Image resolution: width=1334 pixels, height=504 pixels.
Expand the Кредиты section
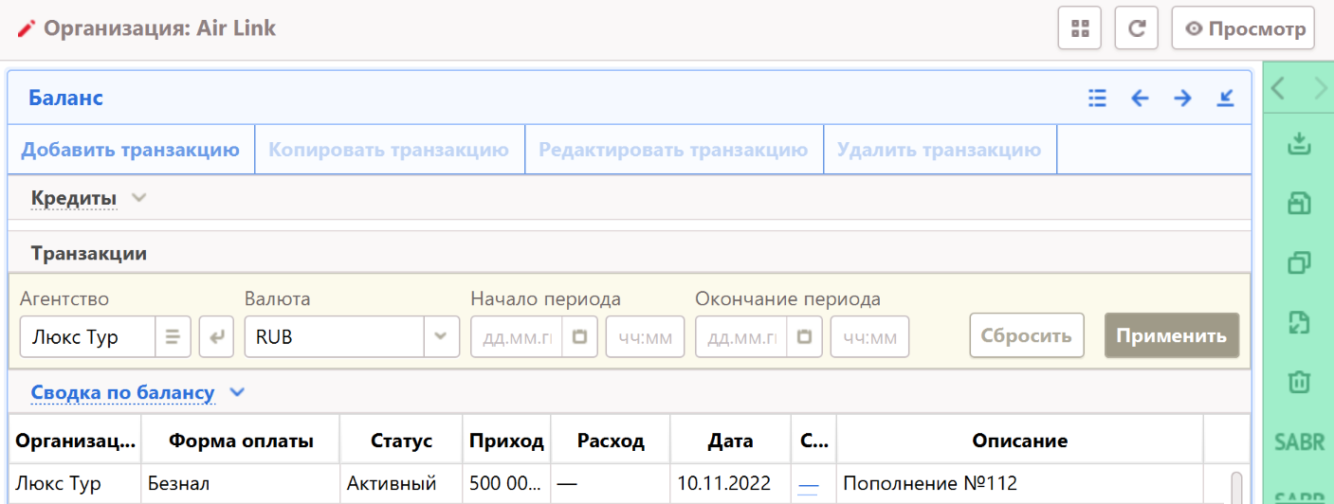coord(138,199)
